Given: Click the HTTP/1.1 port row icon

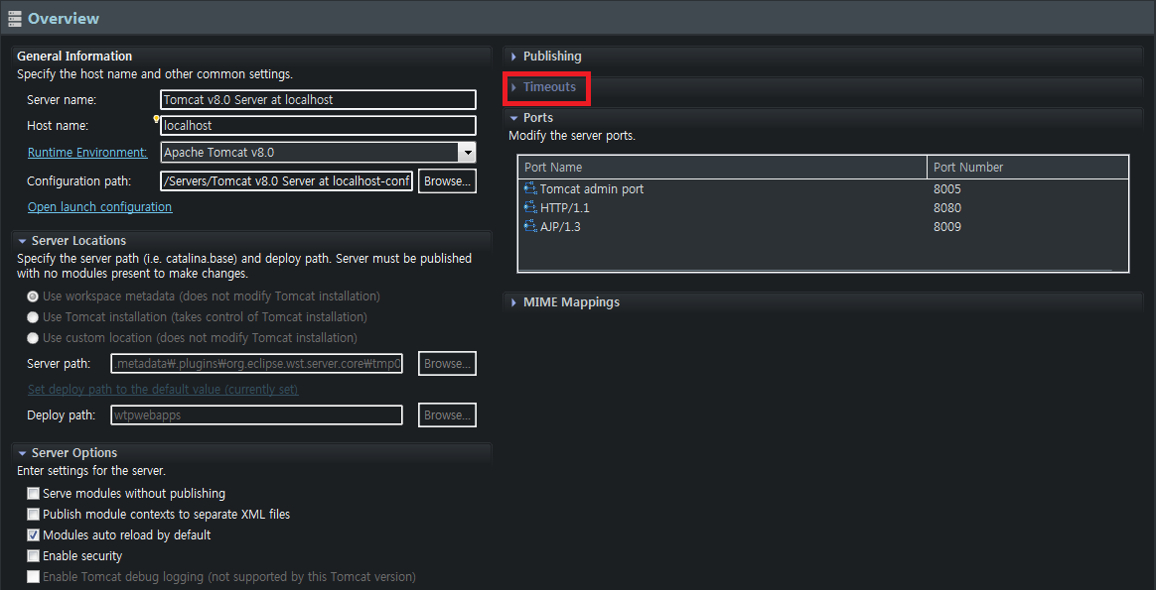Looking at the screenshot, I should (530, 208).
